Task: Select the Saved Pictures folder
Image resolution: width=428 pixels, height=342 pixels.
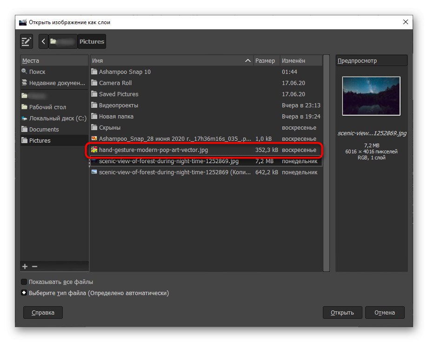Action: click(206, 94)
